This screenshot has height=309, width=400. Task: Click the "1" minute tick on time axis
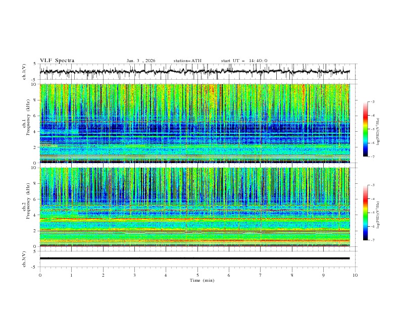coord(71,275)
